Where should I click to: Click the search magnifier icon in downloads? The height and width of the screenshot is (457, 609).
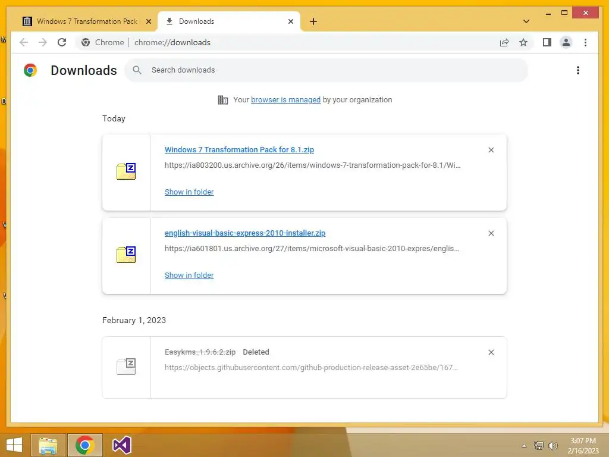click(x=137, y=70)
